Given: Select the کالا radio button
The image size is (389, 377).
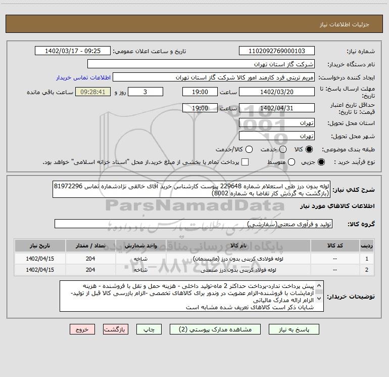Looking at the screenshot, I should click(x=309, y=149).
